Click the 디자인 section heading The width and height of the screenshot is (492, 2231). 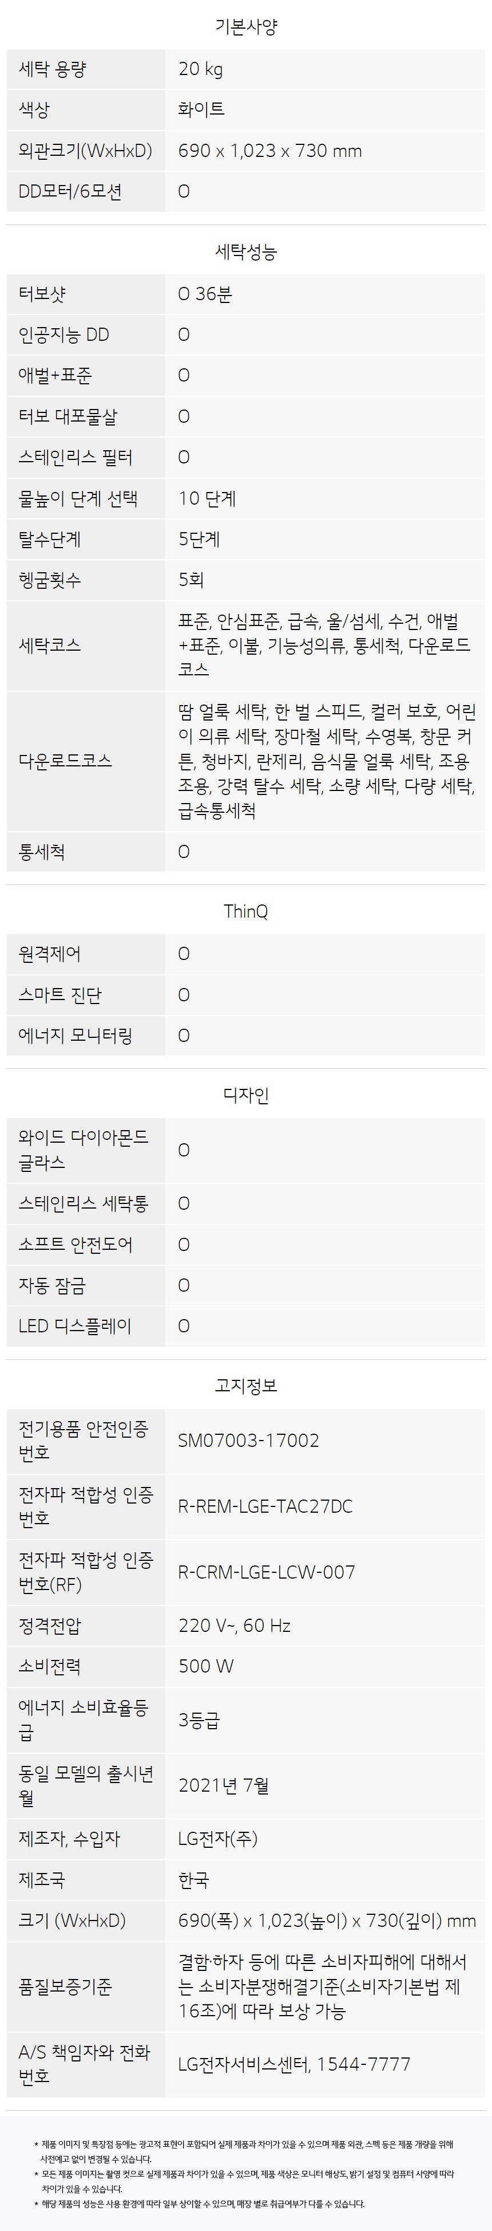(x=245, y=1095)
